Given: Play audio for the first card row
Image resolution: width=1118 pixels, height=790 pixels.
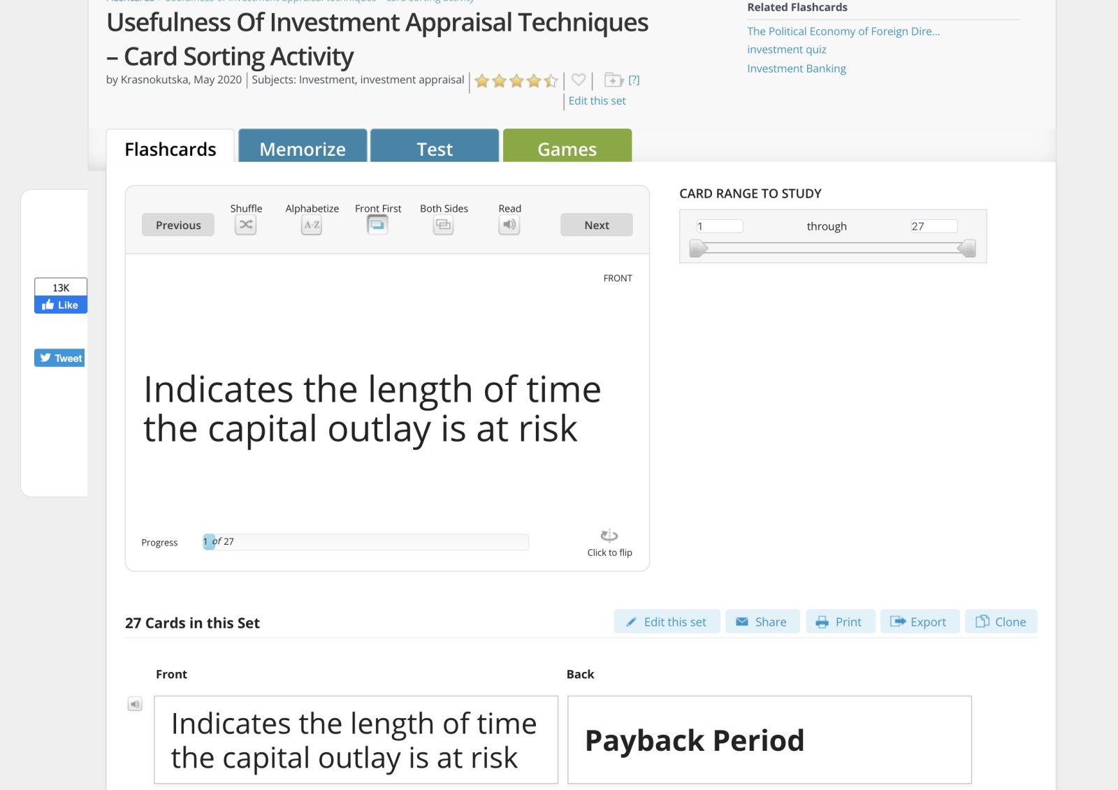Looking at the screenshot, I should click(x=135, y=704).
